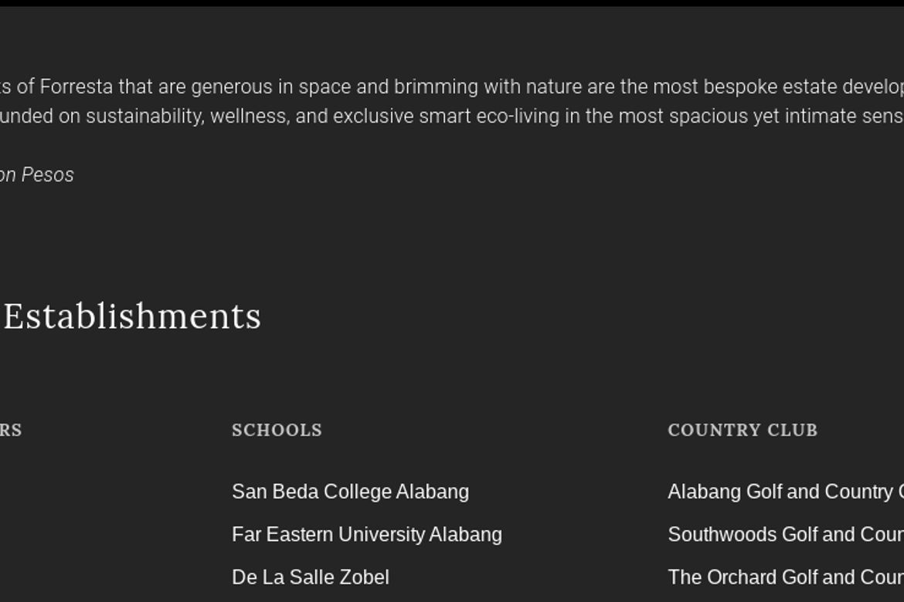Open San Beda College Alabang entry
Screen dimensions: 904x602
351,492
